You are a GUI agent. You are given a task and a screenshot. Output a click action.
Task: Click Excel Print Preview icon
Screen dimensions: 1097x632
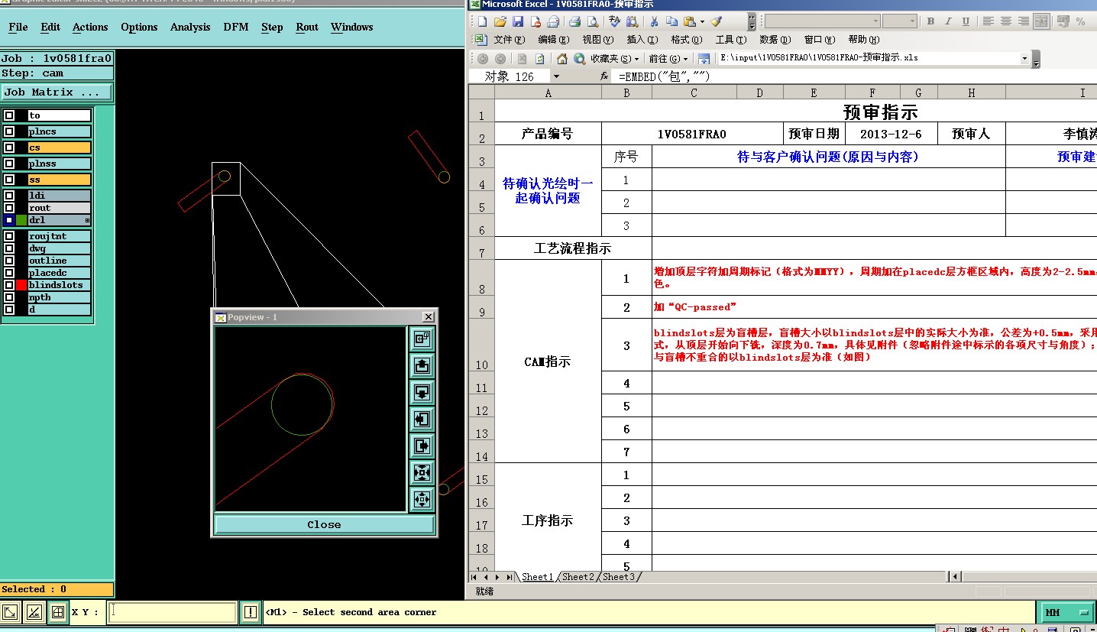click(x=592, y=21)
